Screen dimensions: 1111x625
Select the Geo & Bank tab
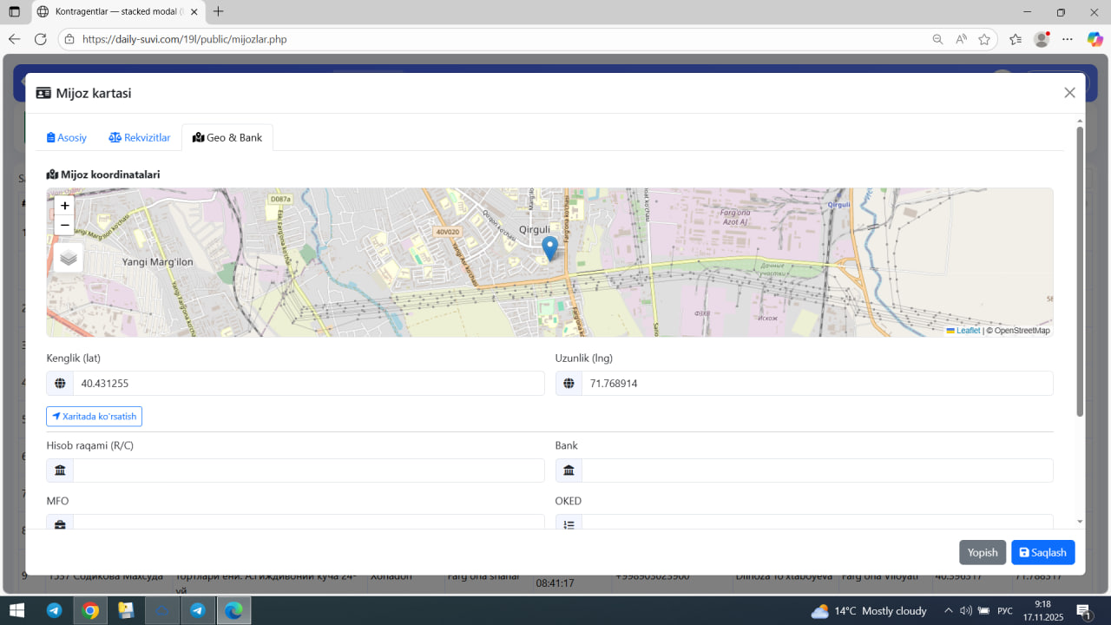click(227, 137)
